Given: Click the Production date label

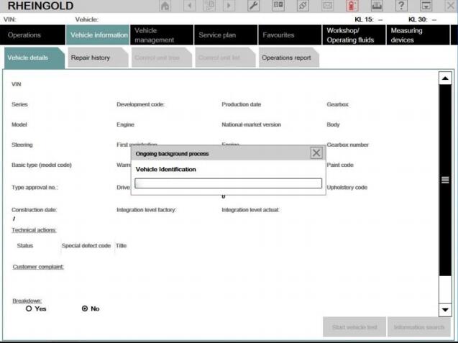Looking at the screenshot, I should [242, 104].
